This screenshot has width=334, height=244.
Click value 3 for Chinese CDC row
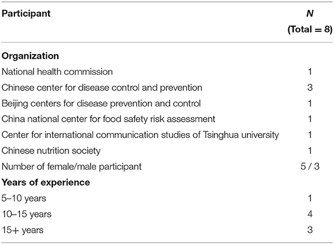point(310,88)
